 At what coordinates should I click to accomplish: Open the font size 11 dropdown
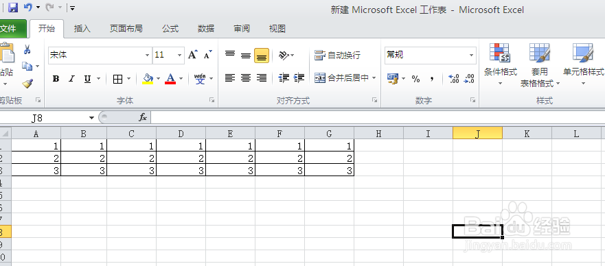(179, 56)
